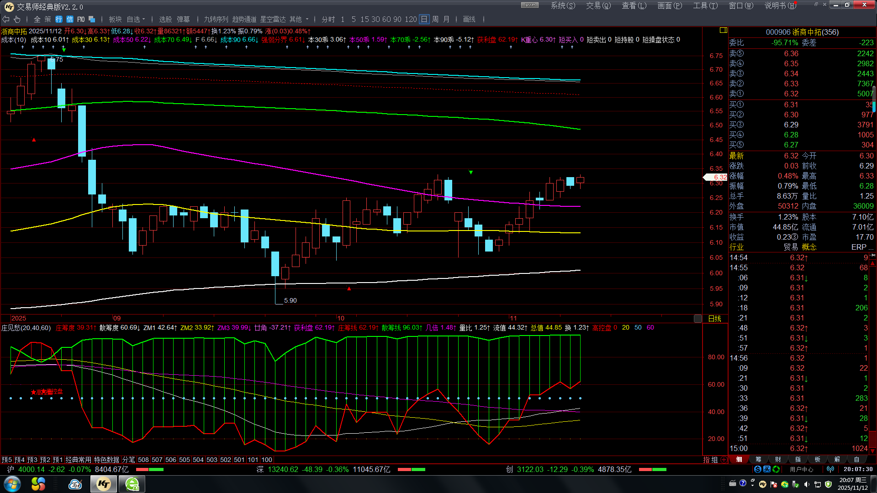This screenshot has width=877, height=493.
Task: Click the yellow maximize-chart square icon
Action: tap(723, 30)
